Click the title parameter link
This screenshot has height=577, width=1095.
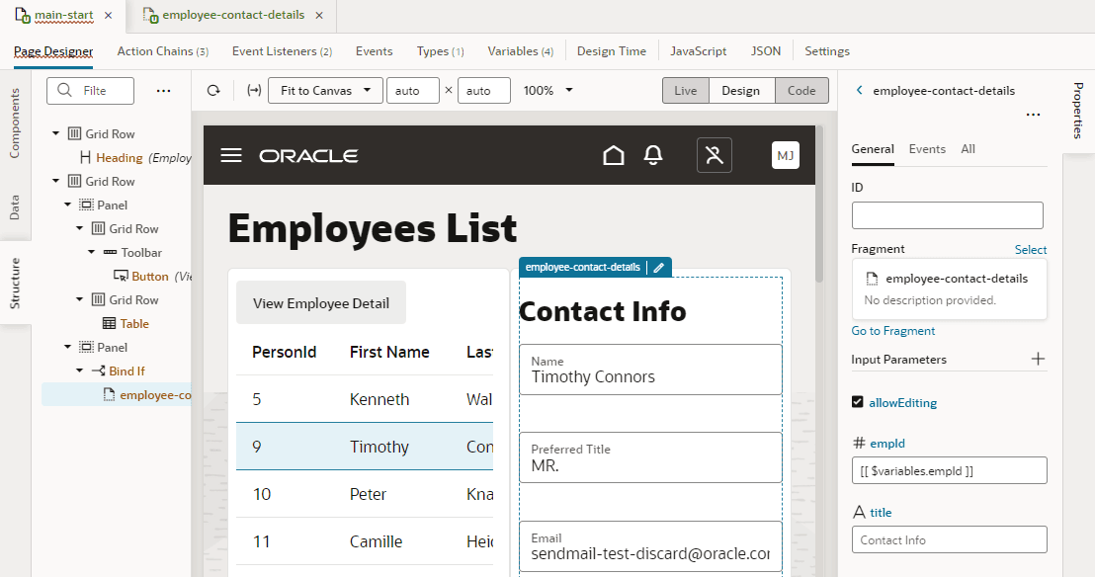(881, 512)
